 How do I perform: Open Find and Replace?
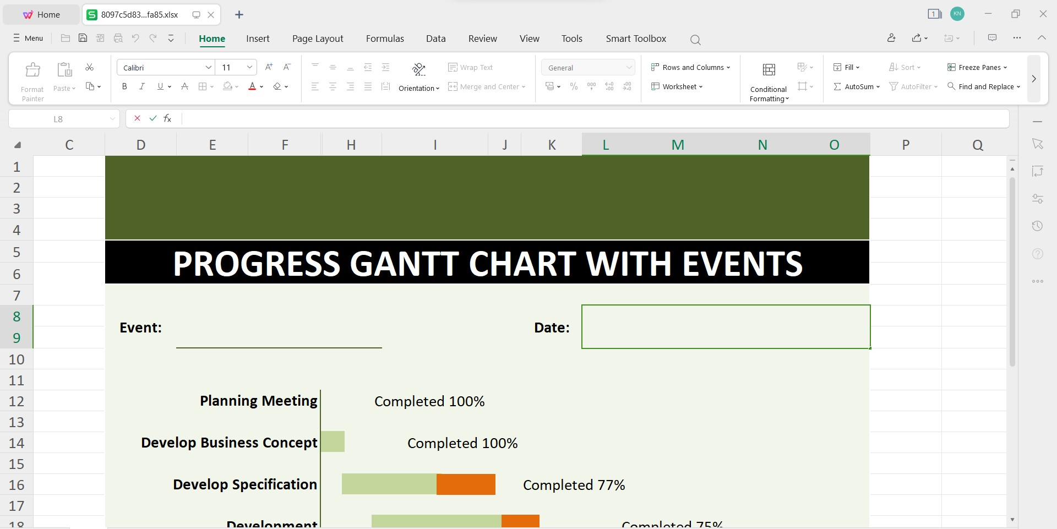coord(983,86)
